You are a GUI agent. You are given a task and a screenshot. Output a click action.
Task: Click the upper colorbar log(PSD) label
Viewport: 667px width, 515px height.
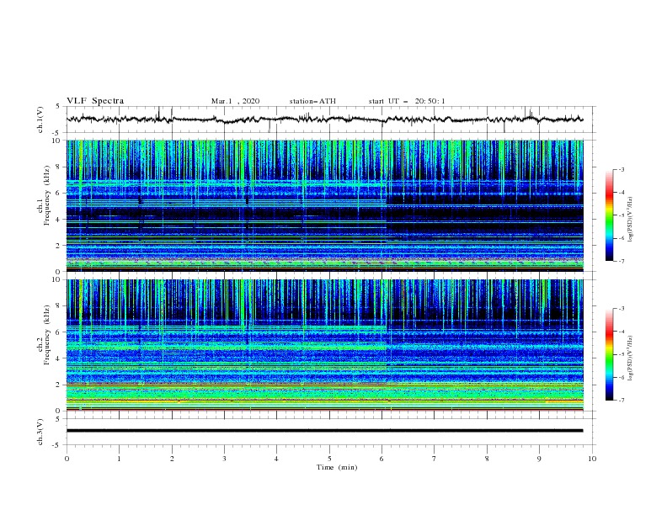[x=631, y=219]
